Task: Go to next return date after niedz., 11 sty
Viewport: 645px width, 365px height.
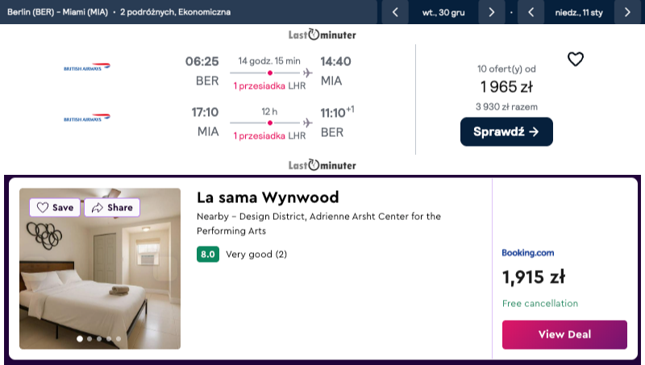Action: point(627,12)
